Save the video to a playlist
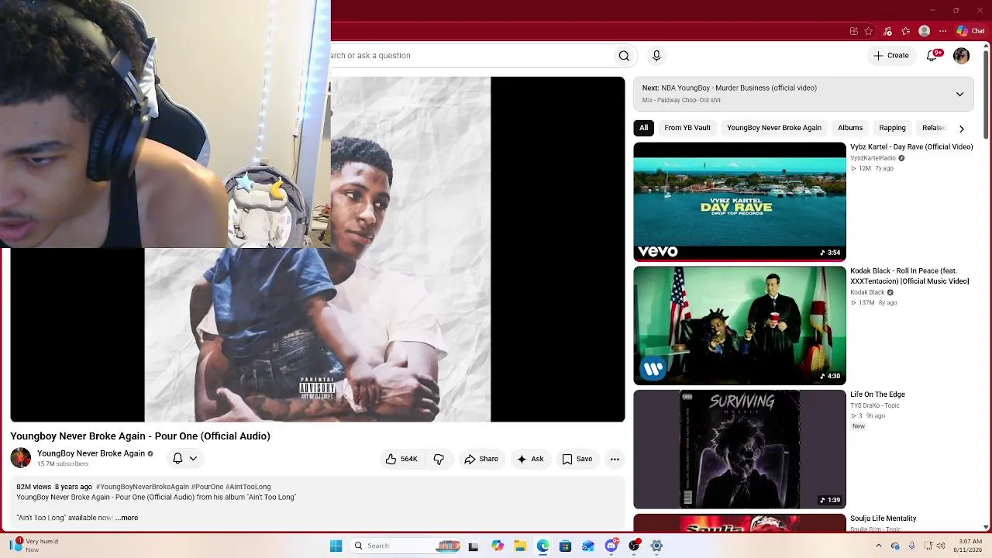Screen dimensions: 992x558 (x=577, y=459)
